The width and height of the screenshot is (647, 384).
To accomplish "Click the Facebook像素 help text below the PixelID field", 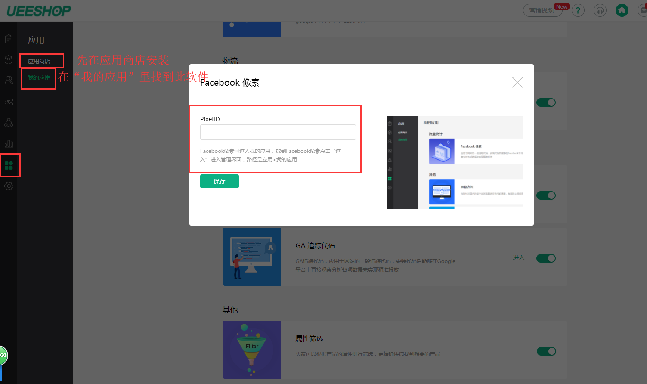I will [270, 155].
